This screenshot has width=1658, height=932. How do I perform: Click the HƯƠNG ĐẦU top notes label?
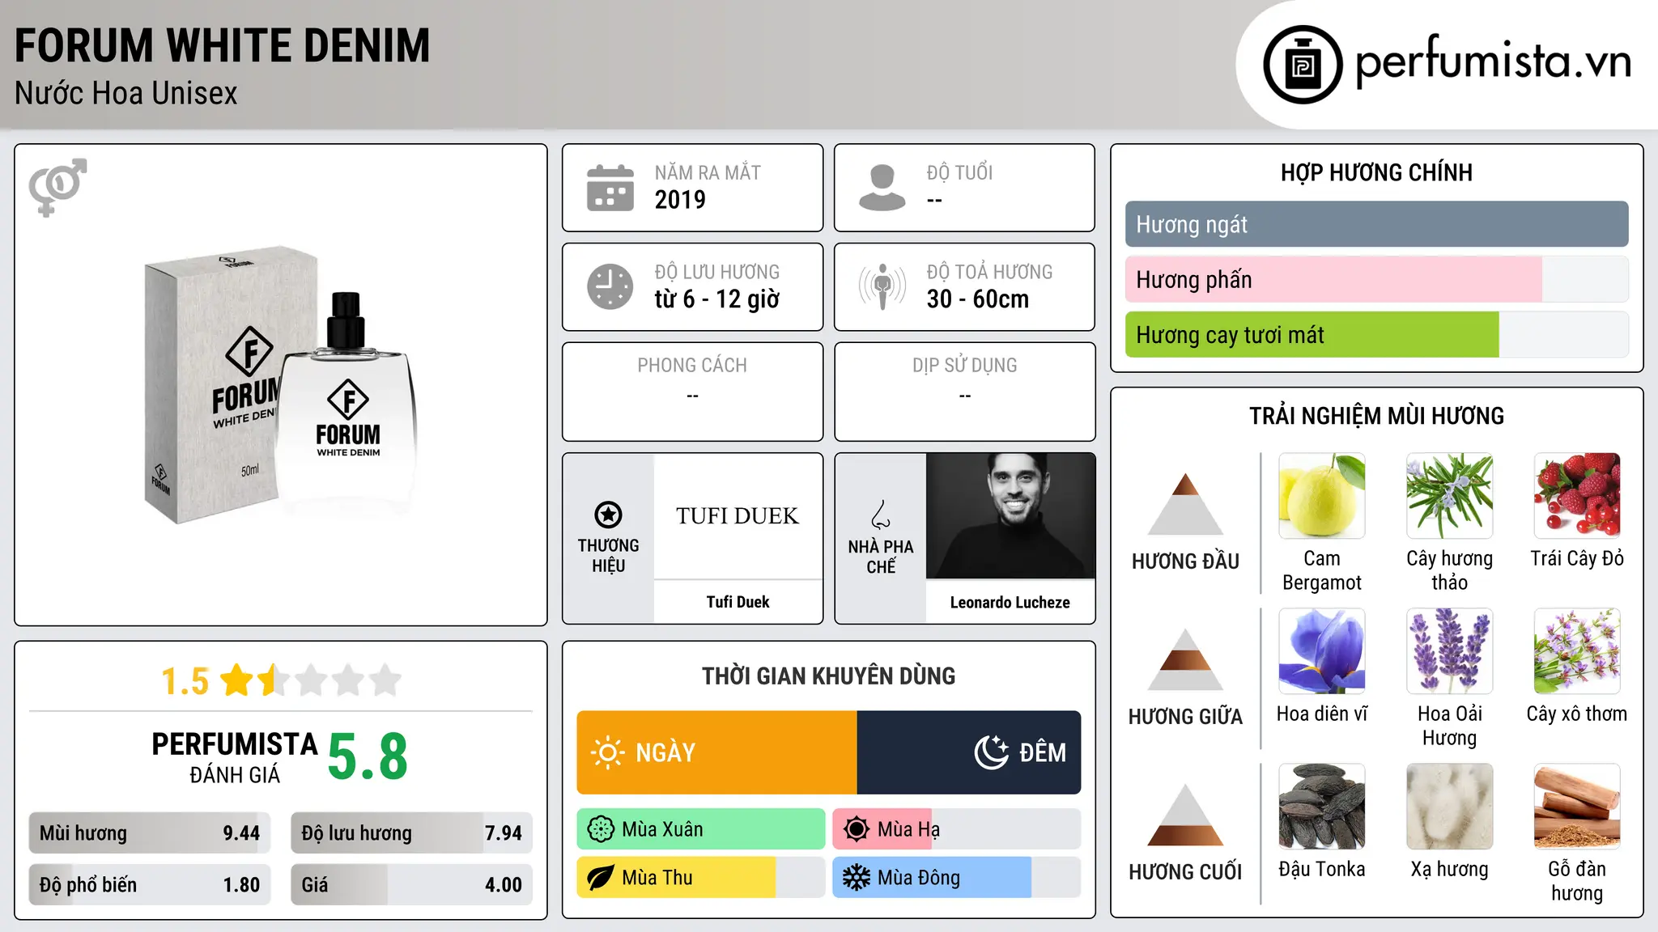click(x=1185, y=561)
